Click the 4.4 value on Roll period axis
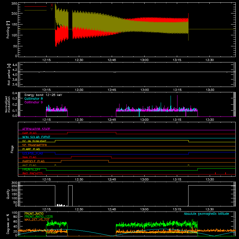The width and height of the screenshot is (239, 239). click(x=15, y=65)
